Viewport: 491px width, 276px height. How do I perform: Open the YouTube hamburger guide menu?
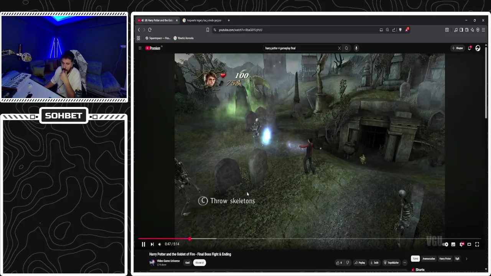(x=140, y=48)
